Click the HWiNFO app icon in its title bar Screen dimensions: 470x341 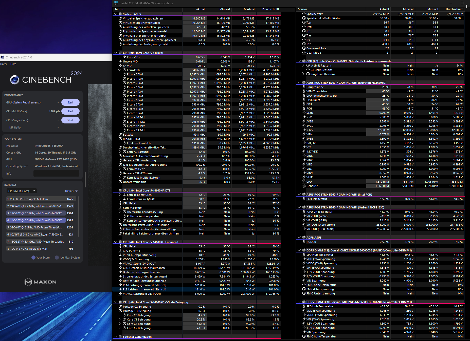[116, 3]
